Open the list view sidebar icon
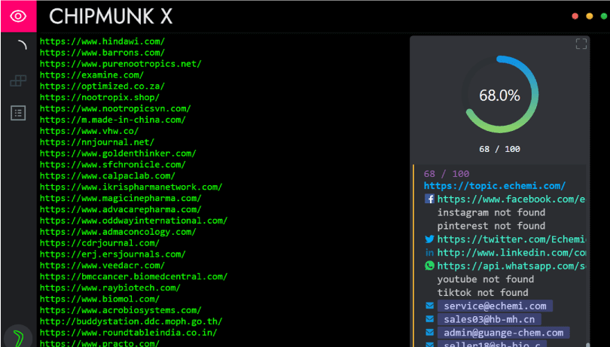610x347 pixels. point(18,113)
